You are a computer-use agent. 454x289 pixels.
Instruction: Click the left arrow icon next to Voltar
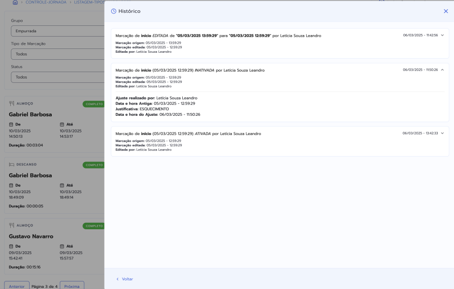click(118, 279)
